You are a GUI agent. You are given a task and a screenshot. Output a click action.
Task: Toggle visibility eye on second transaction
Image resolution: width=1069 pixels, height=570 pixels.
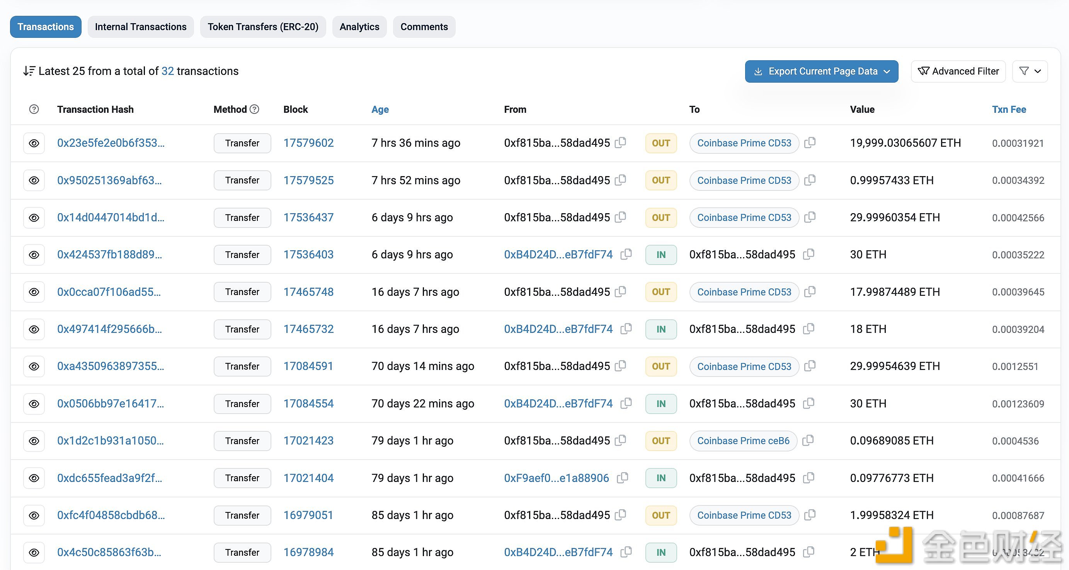click(x=33, y=180)
